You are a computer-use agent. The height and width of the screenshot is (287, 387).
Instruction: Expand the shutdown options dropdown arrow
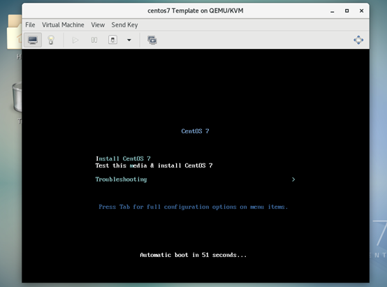click(129, 40)
